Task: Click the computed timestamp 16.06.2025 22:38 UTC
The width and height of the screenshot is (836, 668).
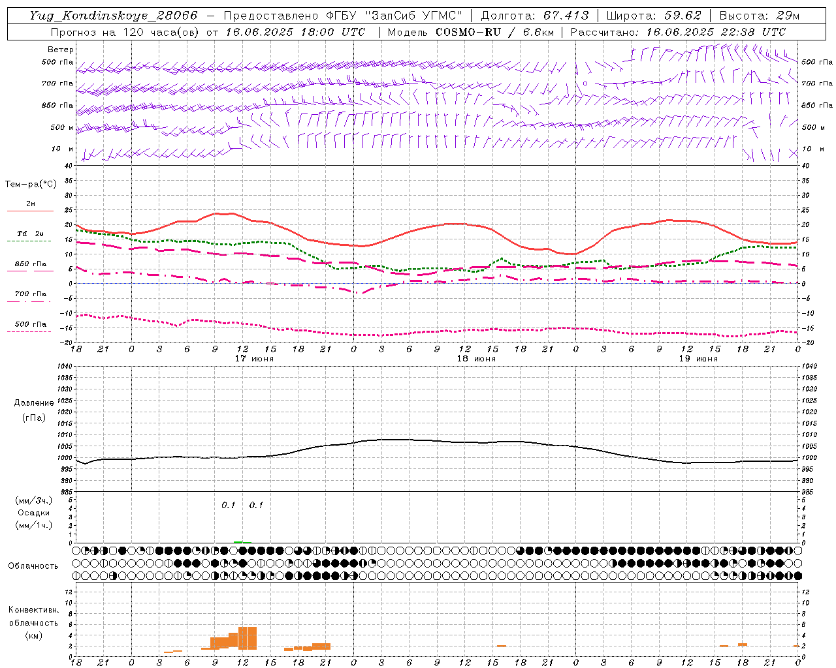Action: click(716, 32)
